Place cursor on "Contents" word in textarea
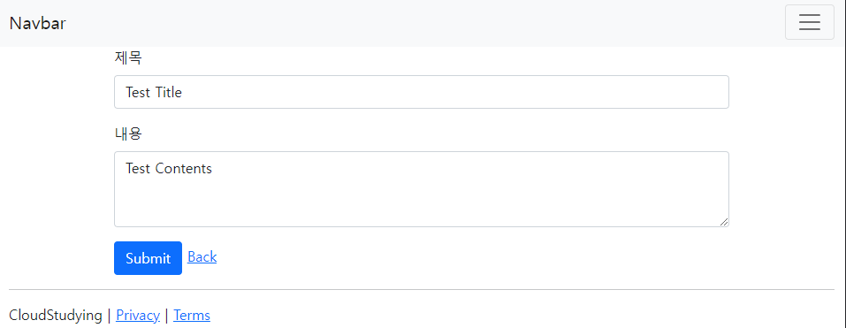 click(184, 168)
